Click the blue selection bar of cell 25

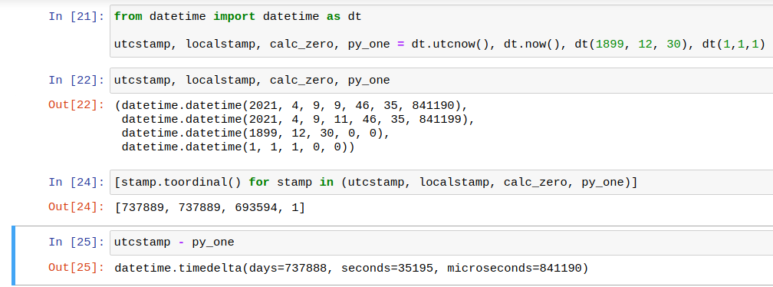(13, 256)
